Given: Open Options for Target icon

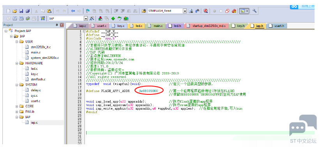Looking at the screenshot, I should point(92,18).
